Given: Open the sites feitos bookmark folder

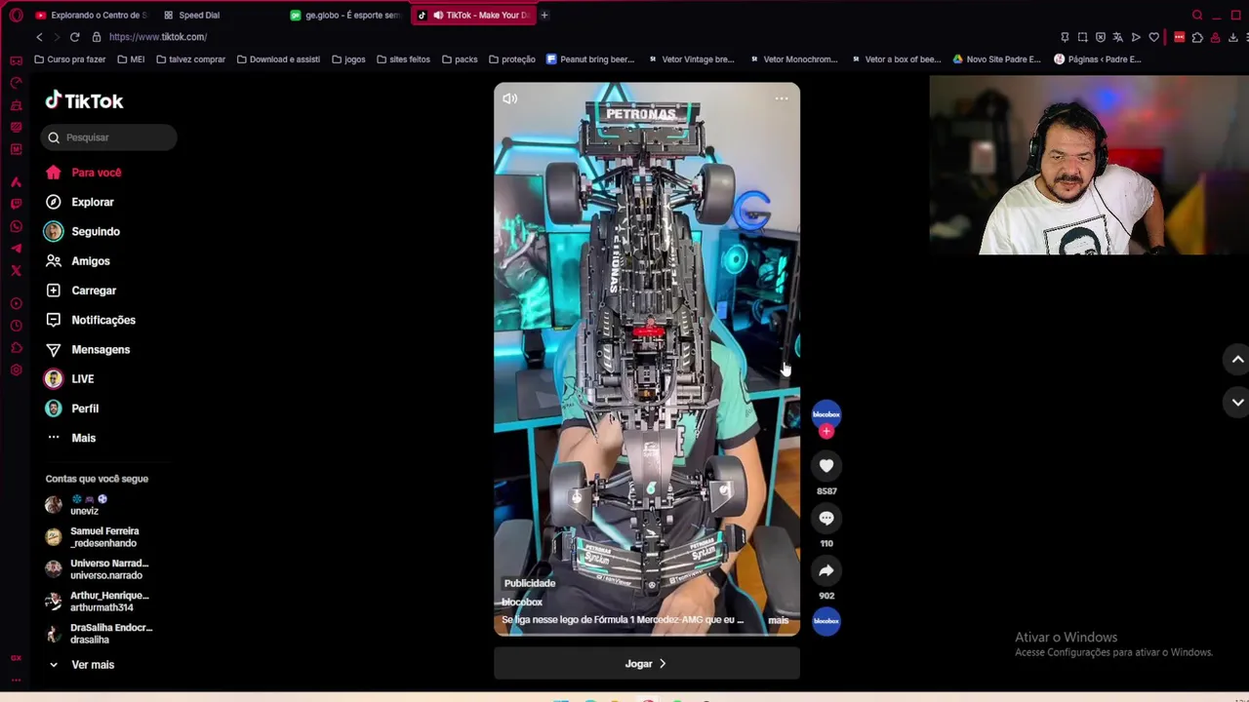Looking at the screenshot, I should (x=403, y=59).
